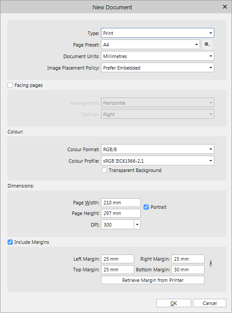Expand the Image Placement Policy dropdown
This screenshot has height=313, width=232.
pos(158,68)
